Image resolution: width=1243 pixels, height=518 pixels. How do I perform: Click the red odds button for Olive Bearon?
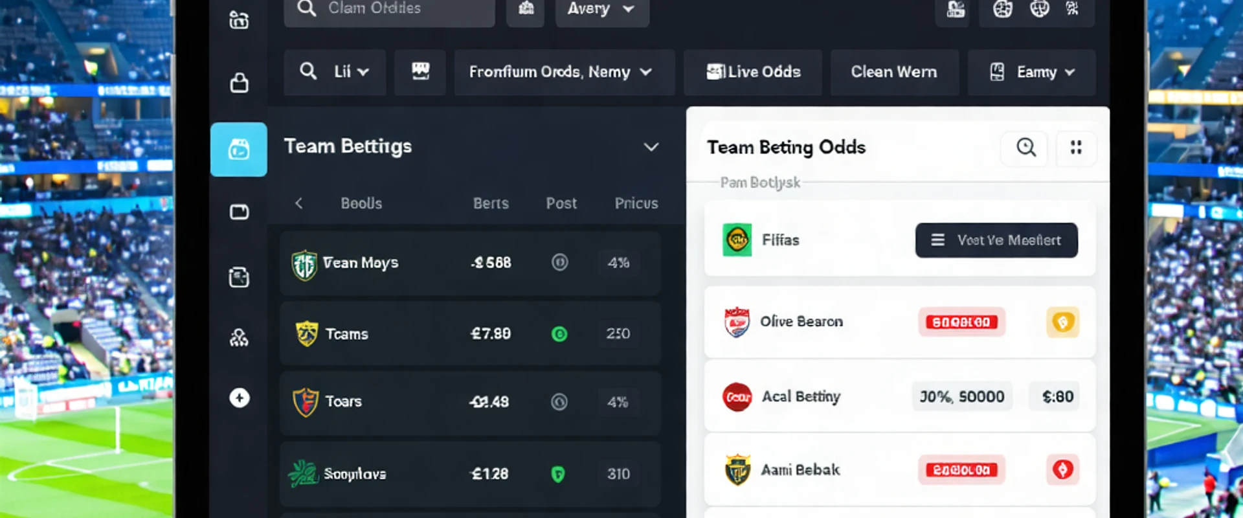tap(961, 322)
